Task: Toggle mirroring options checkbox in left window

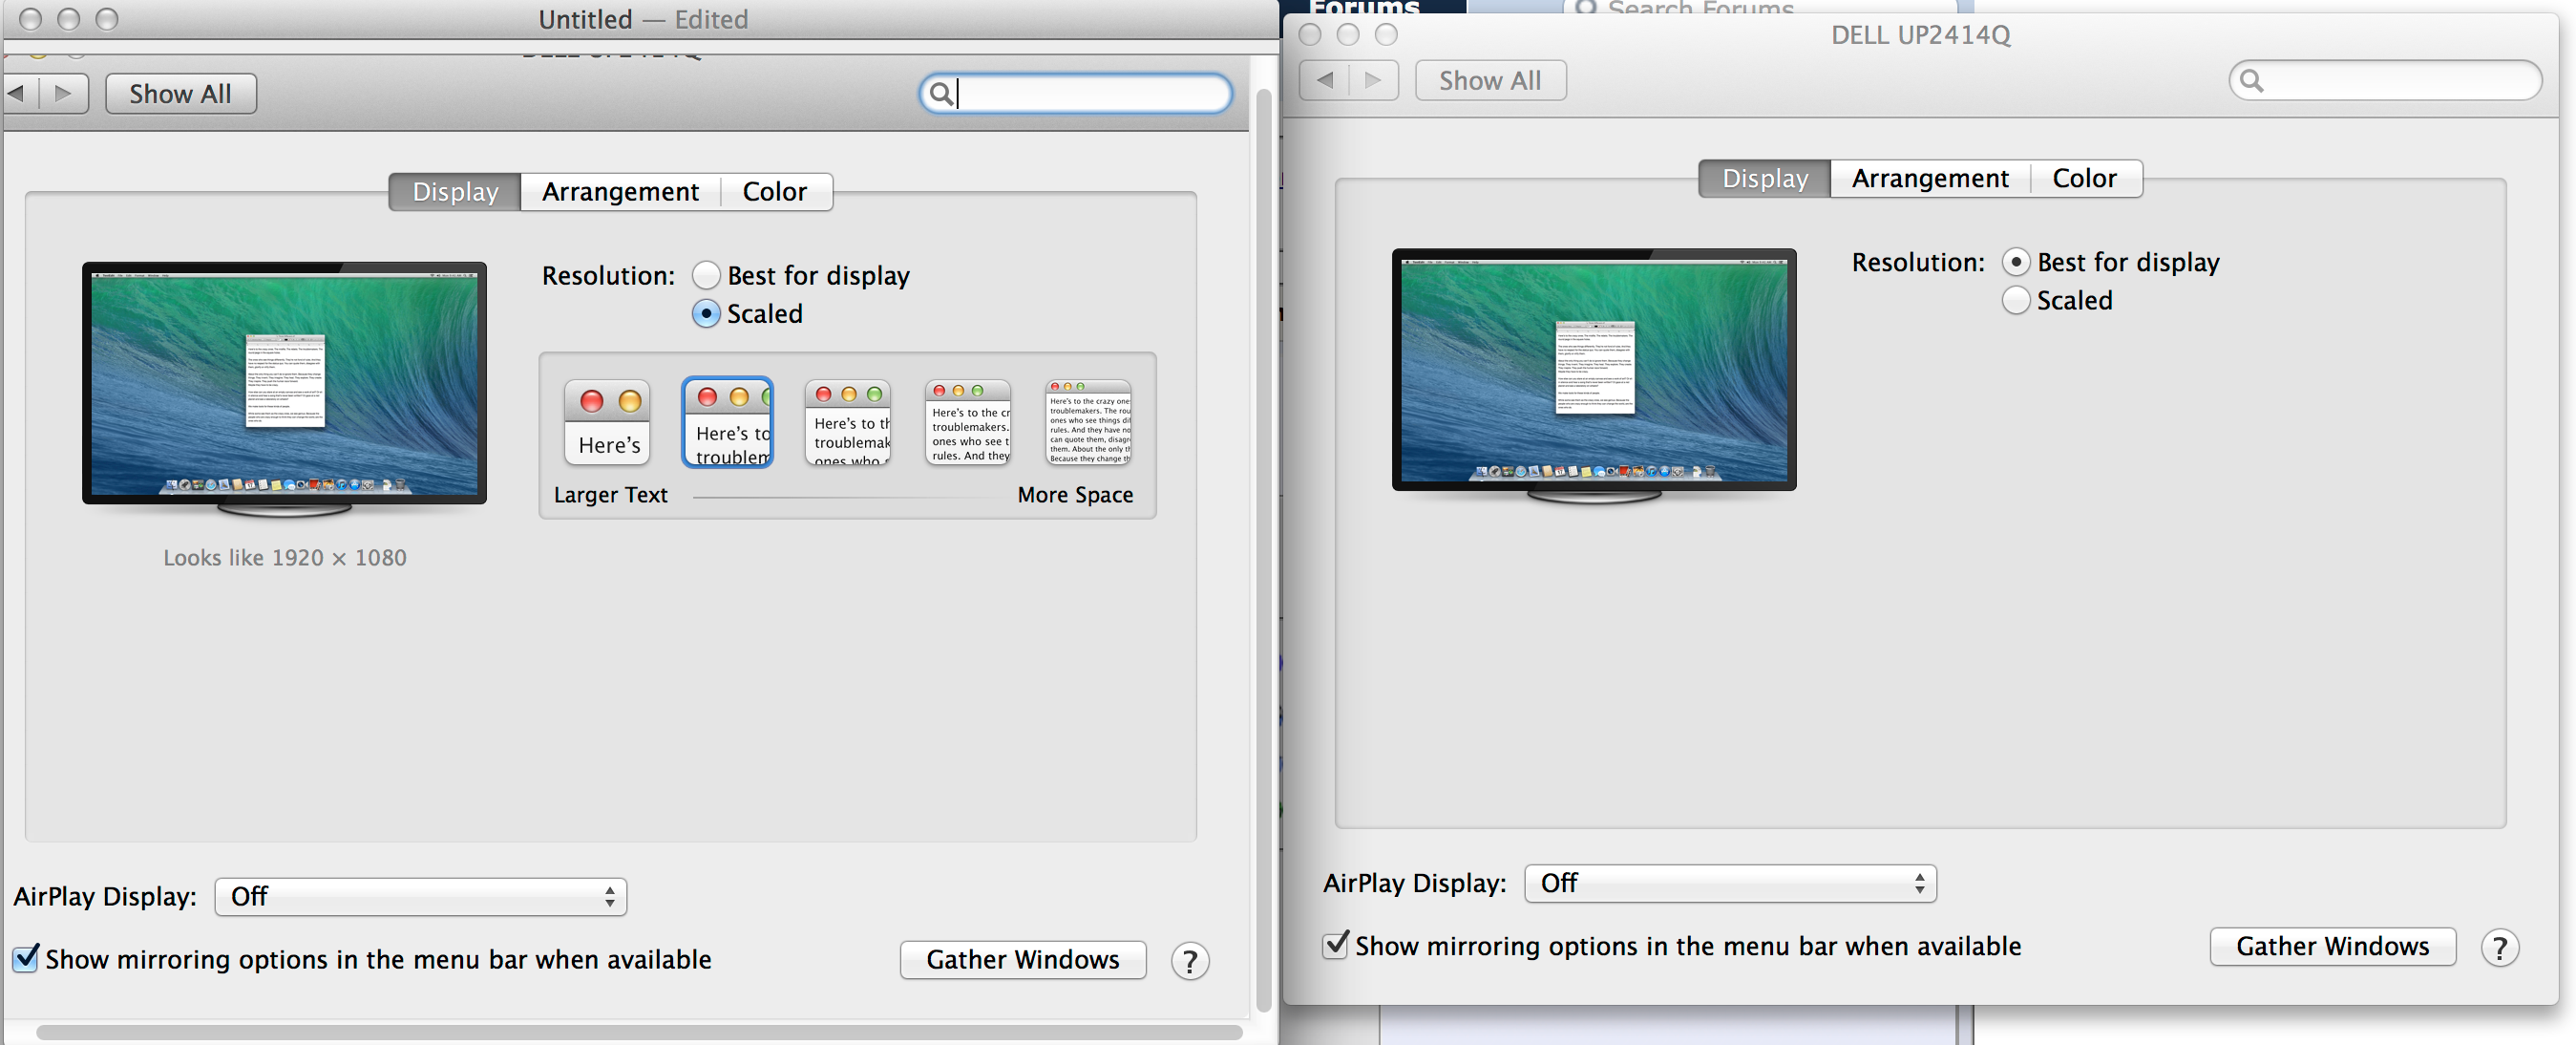Action: coord(26,958)
